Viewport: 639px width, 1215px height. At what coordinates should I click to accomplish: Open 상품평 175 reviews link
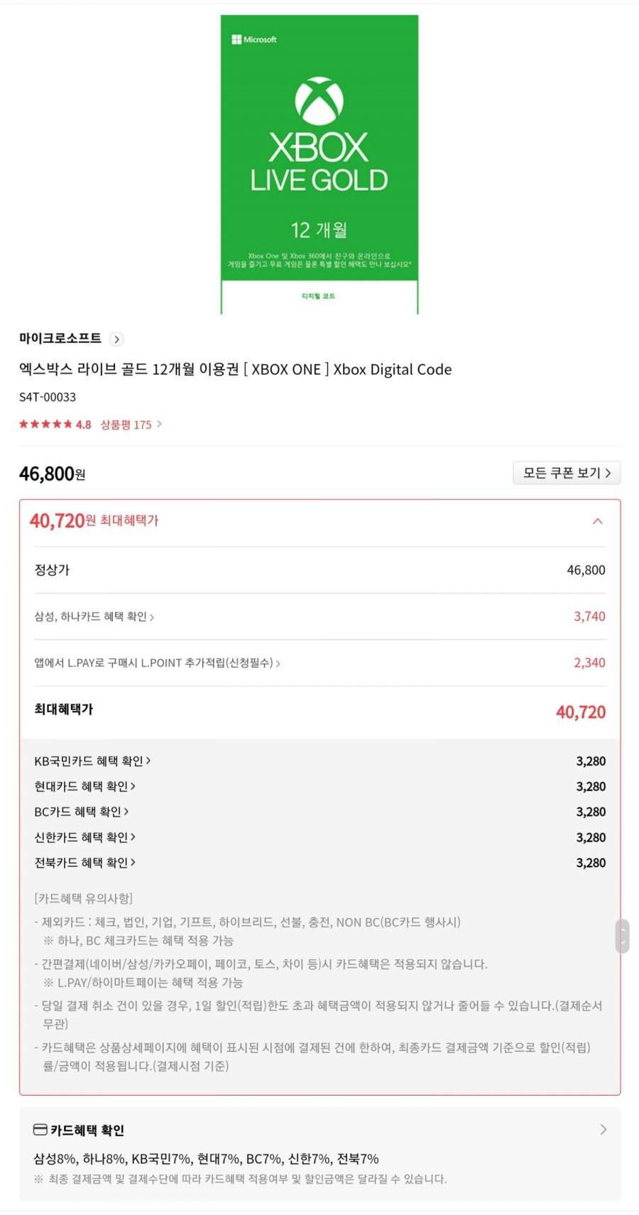pyautogui.click(x=131, y=425)
